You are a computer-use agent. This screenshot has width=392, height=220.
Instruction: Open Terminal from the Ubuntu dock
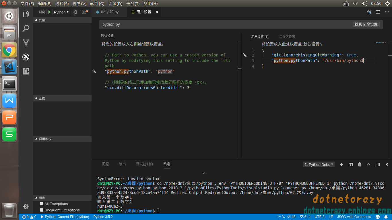pyautogui.click(x=9, y=84)
